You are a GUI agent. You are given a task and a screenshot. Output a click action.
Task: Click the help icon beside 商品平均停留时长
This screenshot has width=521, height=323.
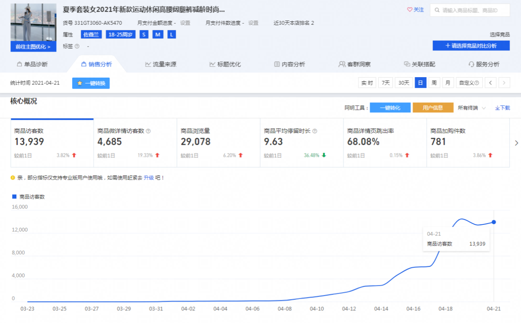(315, 131)
